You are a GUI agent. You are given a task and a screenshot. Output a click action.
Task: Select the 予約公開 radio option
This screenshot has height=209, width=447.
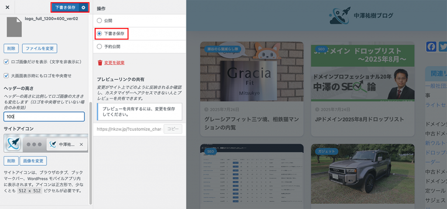100,46
